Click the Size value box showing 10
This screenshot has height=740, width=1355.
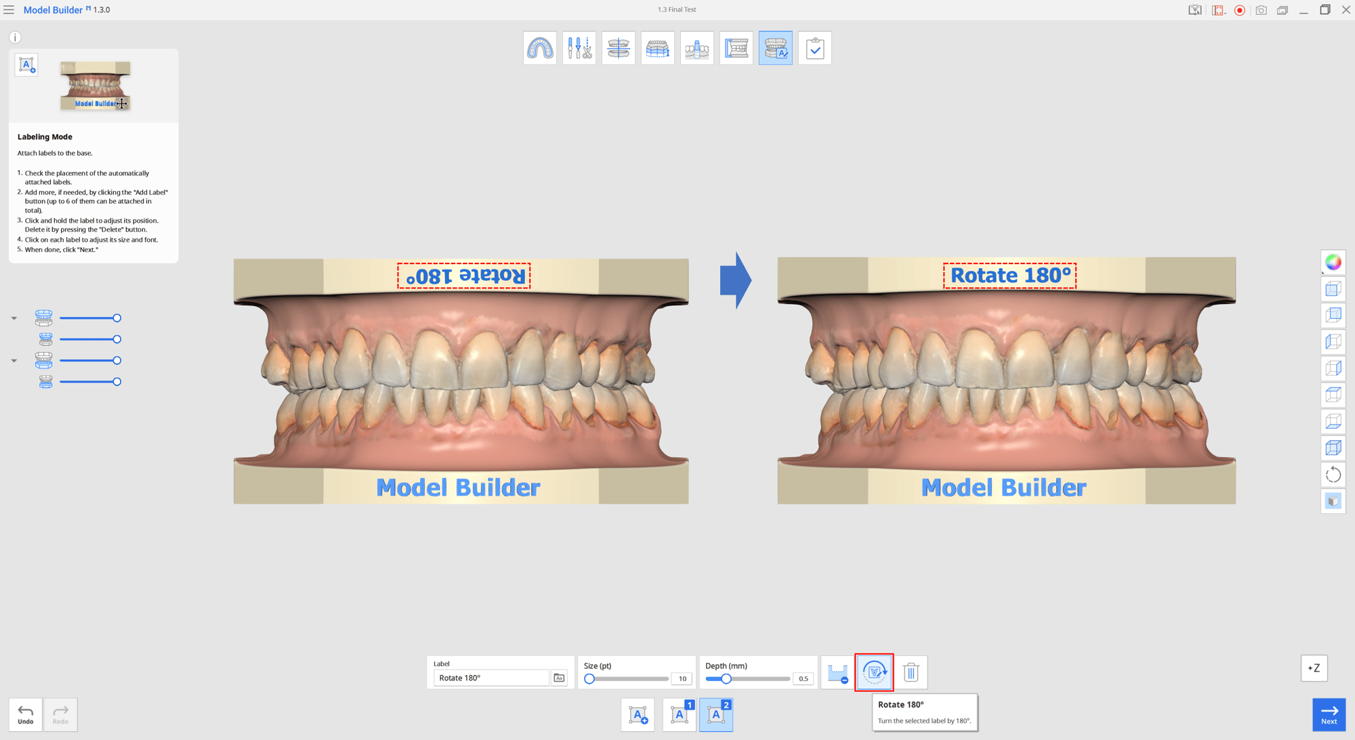coord(682,678)
